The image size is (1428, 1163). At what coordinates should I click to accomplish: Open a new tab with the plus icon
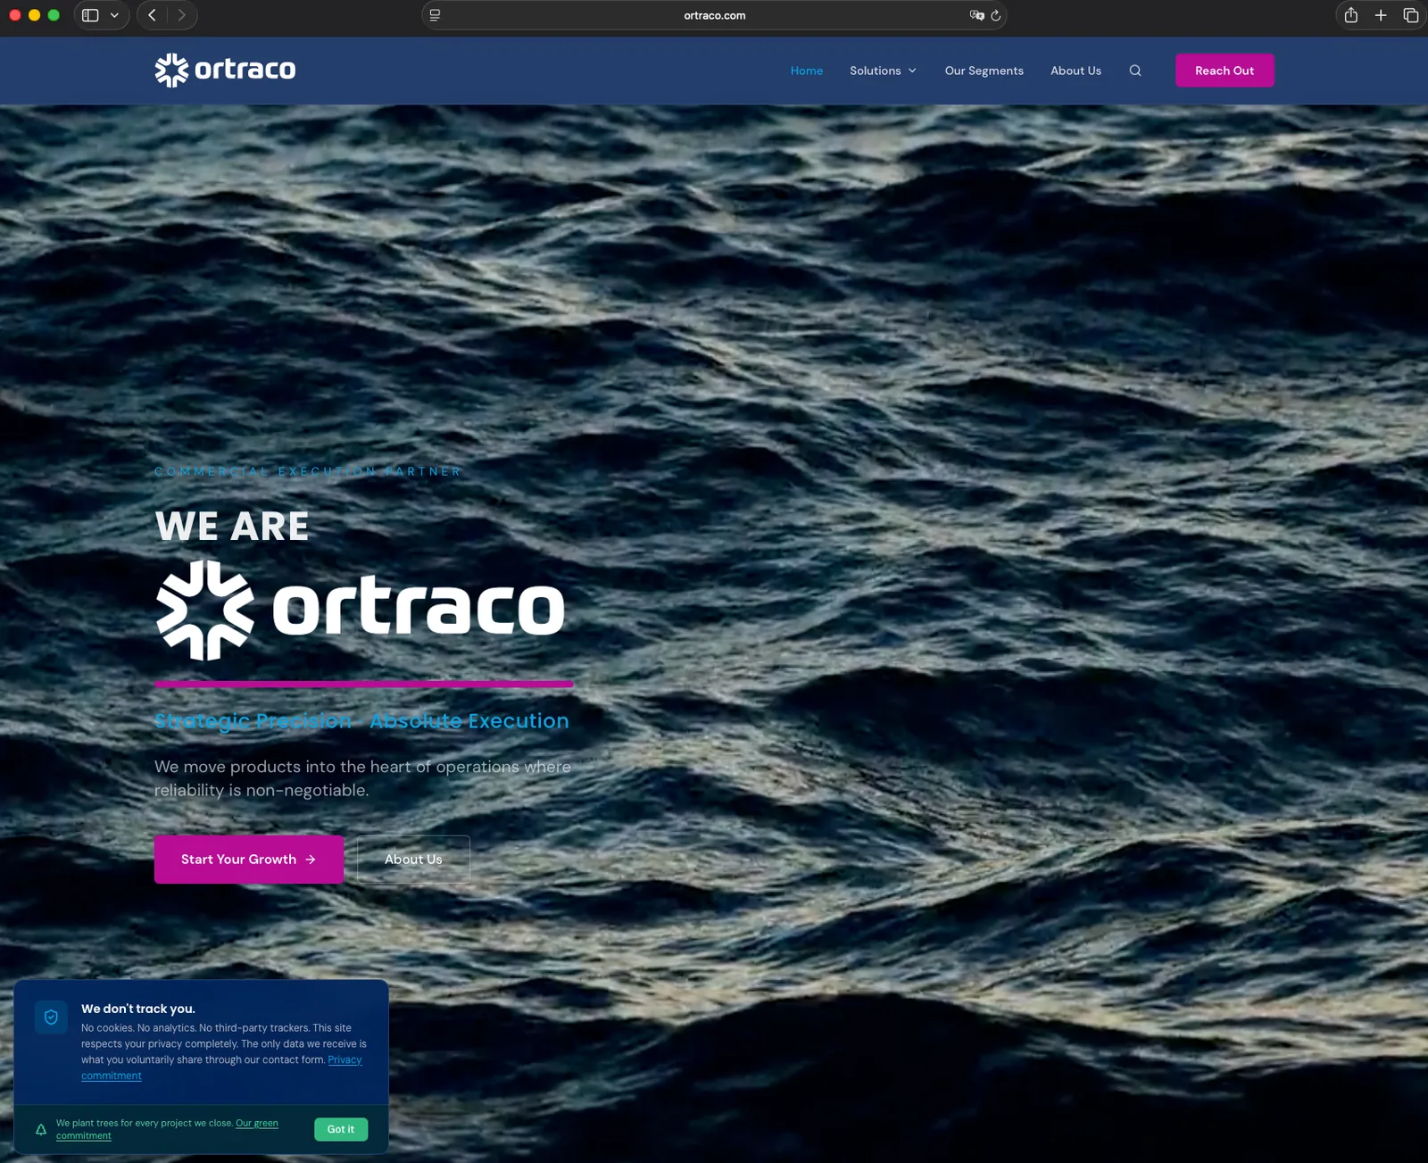coord(1381,15)
